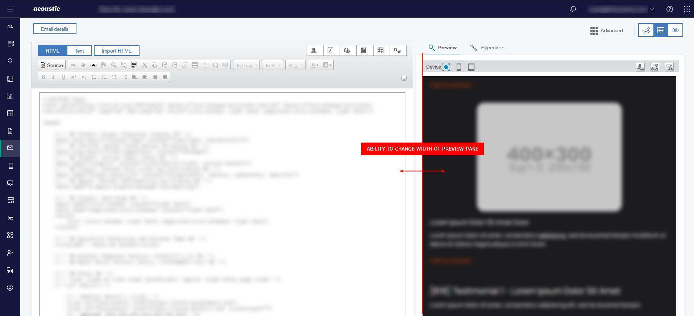Click the special character omega icon

coord(215,65)
